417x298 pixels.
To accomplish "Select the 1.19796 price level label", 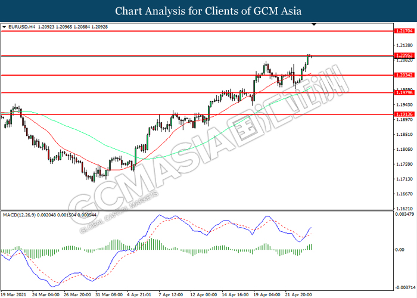I will pyautogui.click(x=404, y=92).
